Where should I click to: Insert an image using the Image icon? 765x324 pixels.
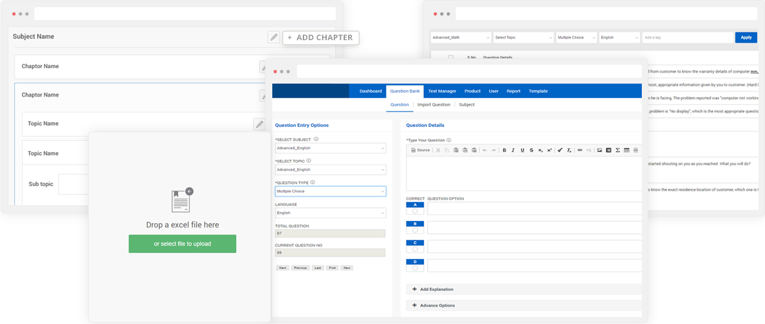pos(600,150)
